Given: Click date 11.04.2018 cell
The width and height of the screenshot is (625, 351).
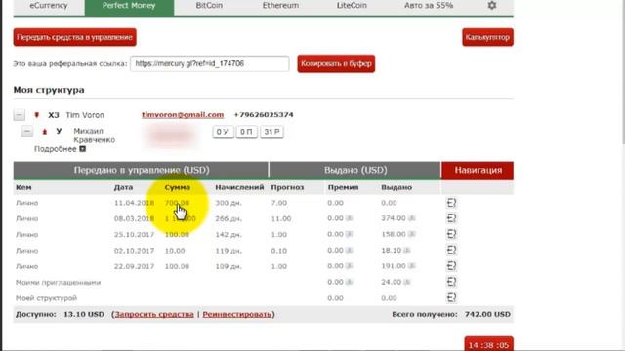Looking at the screenshot, I should [x=134, y=203].
